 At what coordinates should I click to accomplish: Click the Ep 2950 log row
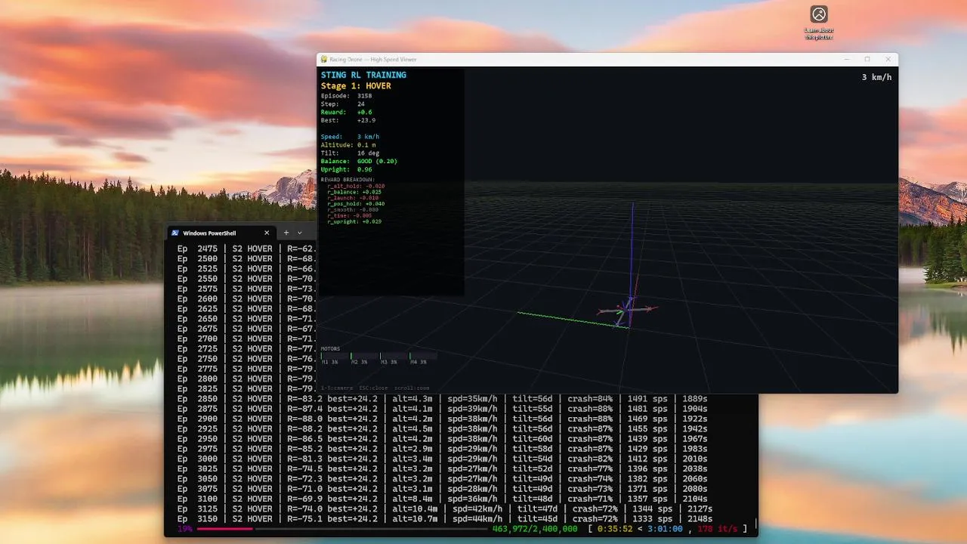click(442, 439)
